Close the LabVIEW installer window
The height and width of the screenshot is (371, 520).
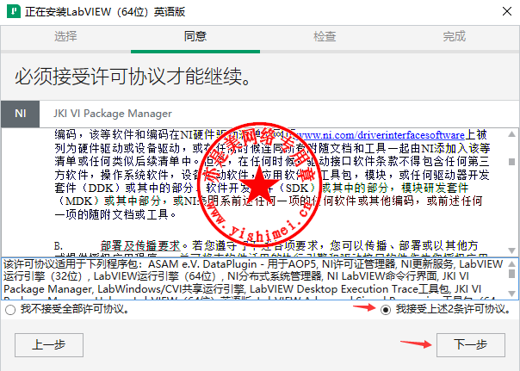point(507,11)
